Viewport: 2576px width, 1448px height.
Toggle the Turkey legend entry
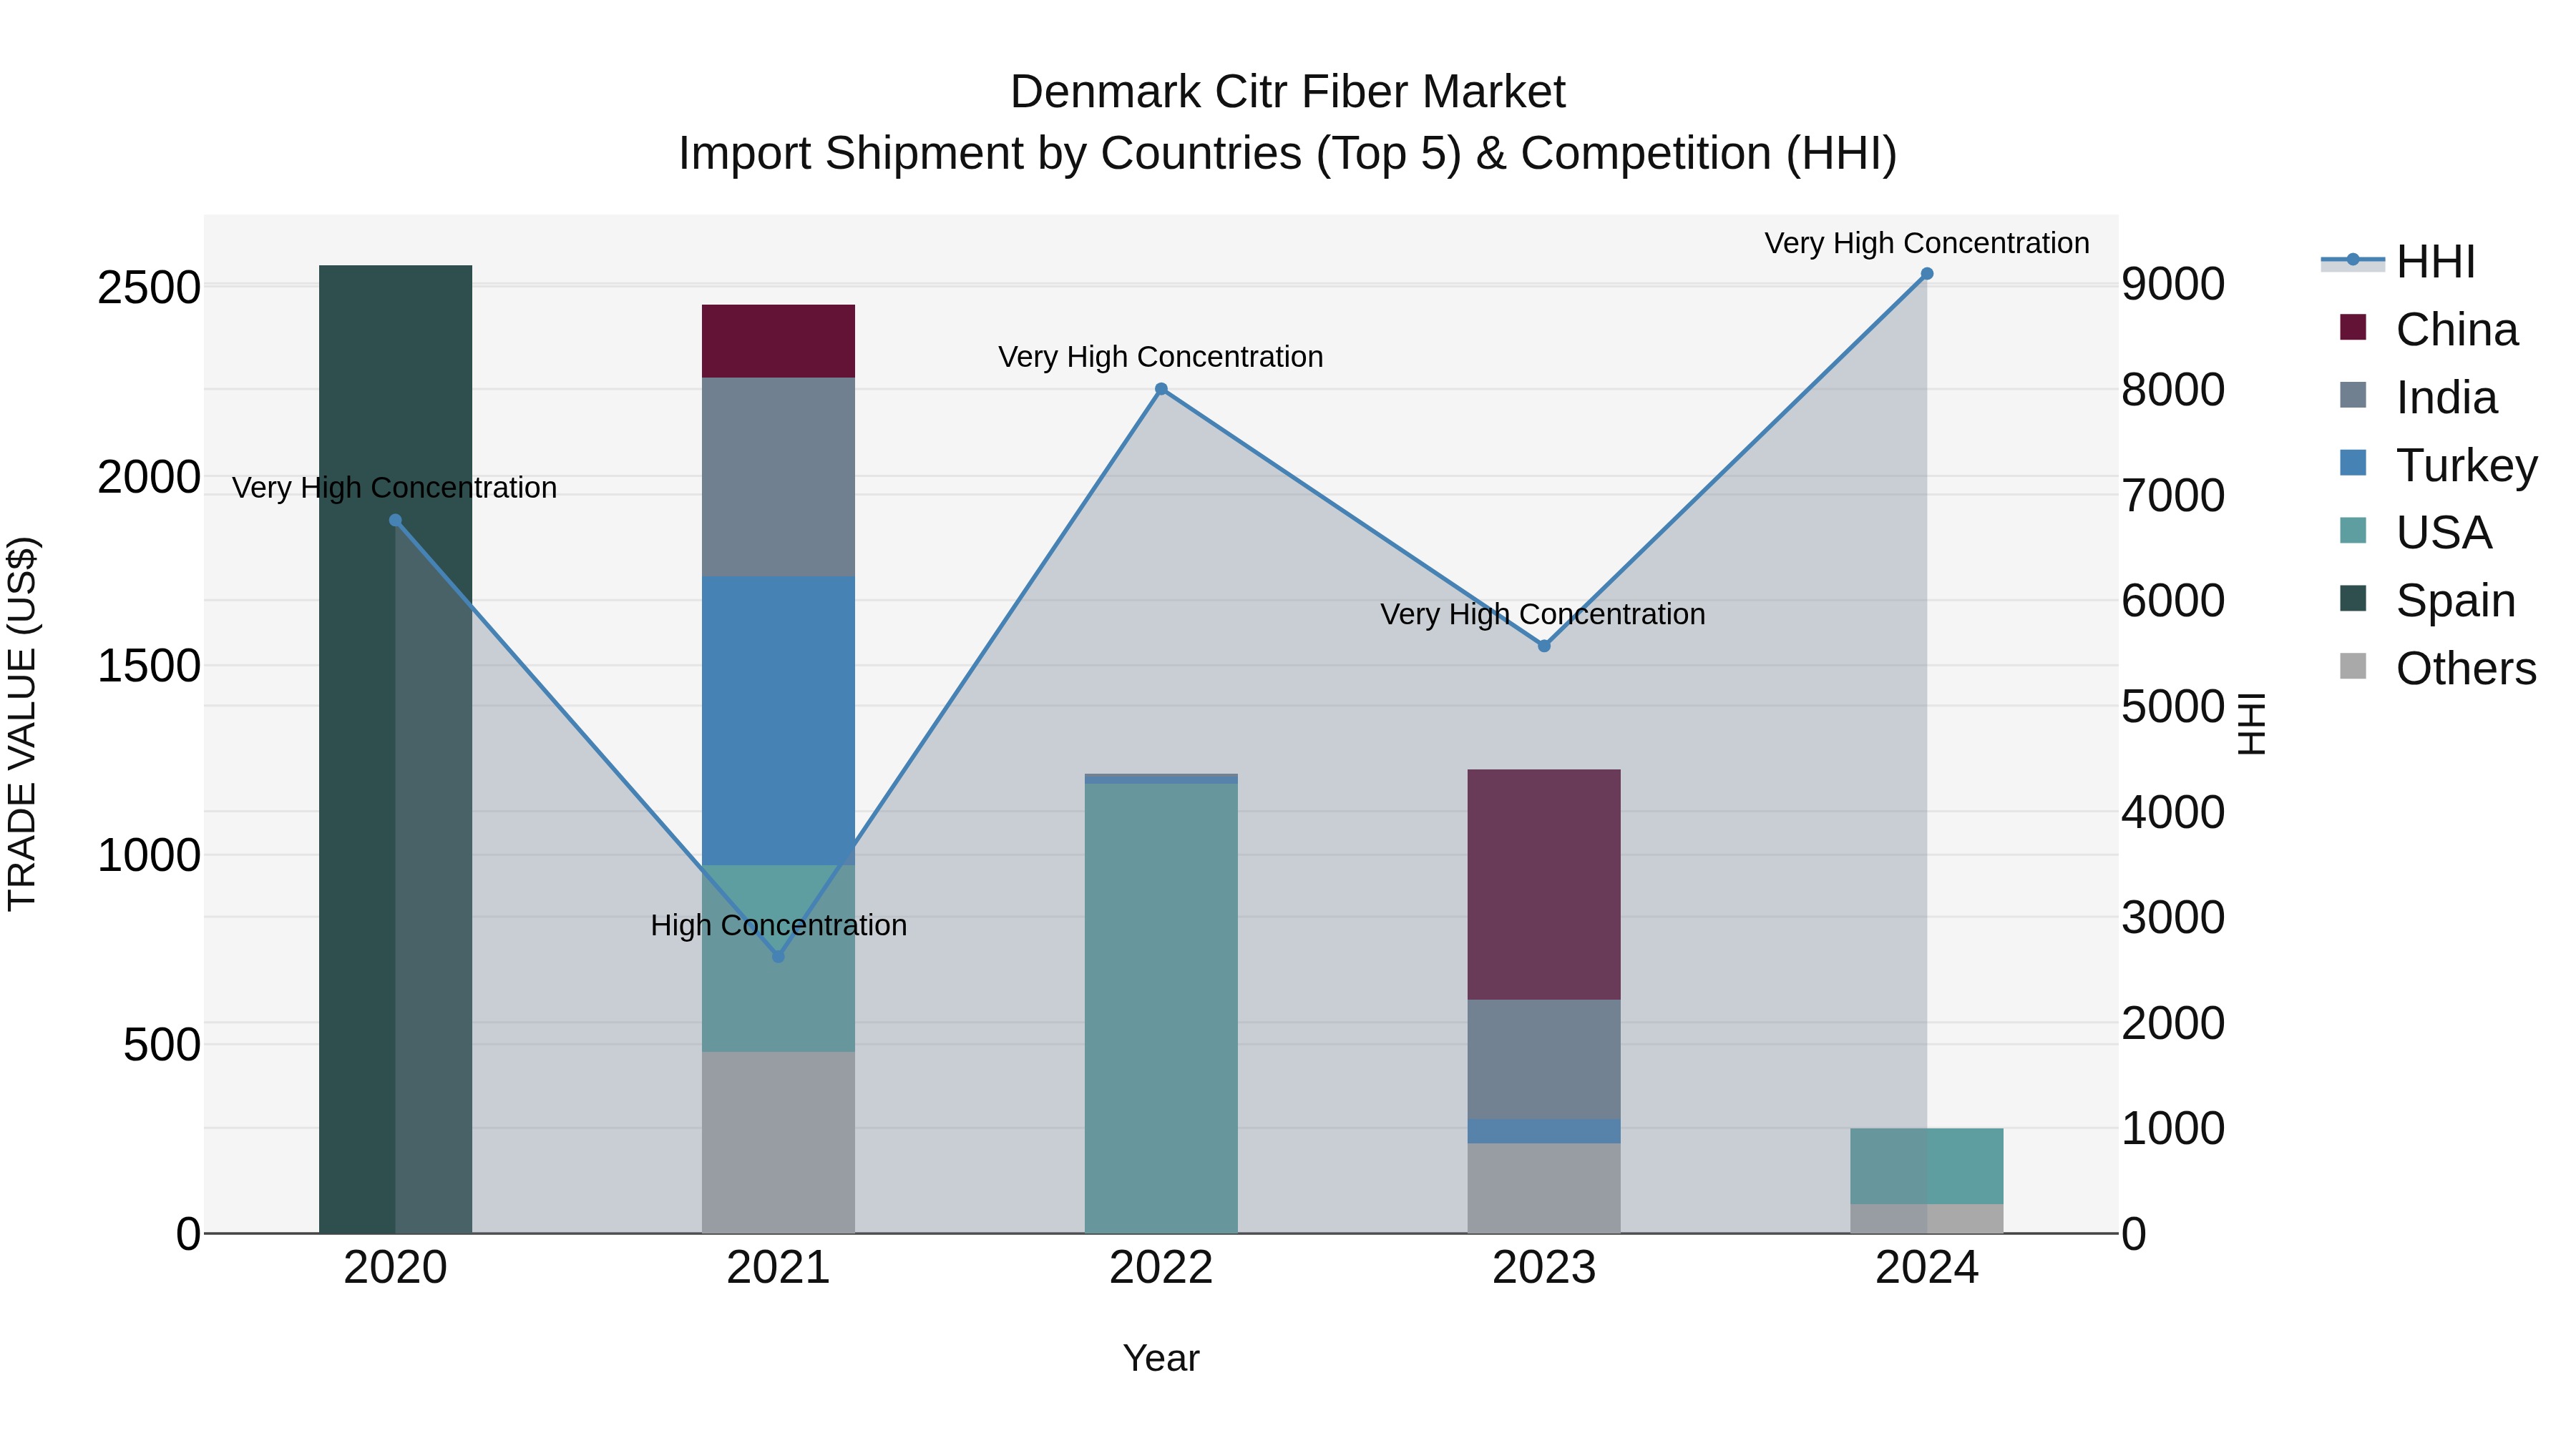click(x=2438, y=465)
